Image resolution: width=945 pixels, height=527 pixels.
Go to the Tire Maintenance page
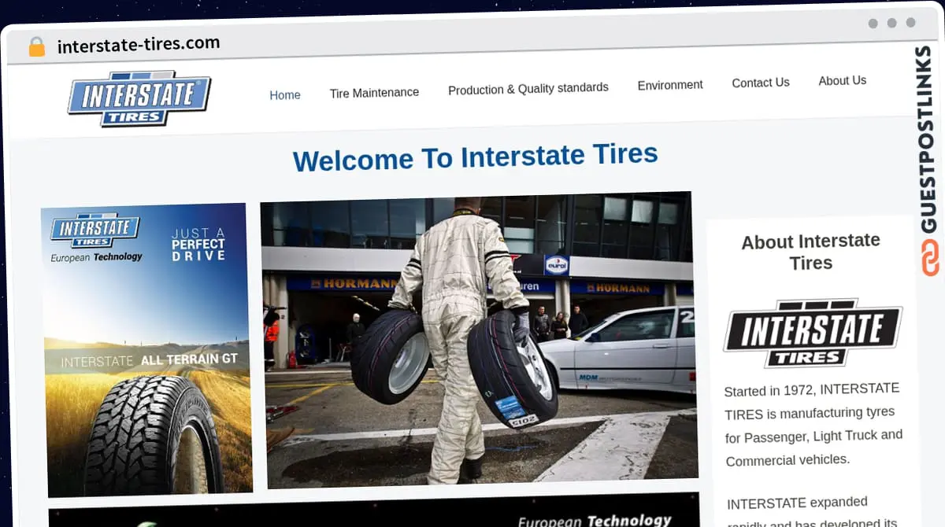tap(374, 93)
